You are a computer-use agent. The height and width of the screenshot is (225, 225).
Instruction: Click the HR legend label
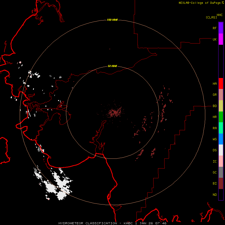(x=214, y=117)
